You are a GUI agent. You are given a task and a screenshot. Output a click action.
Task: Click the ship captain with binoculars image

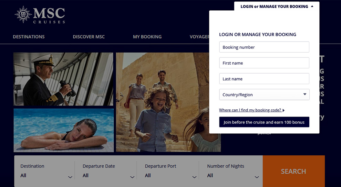63,79
